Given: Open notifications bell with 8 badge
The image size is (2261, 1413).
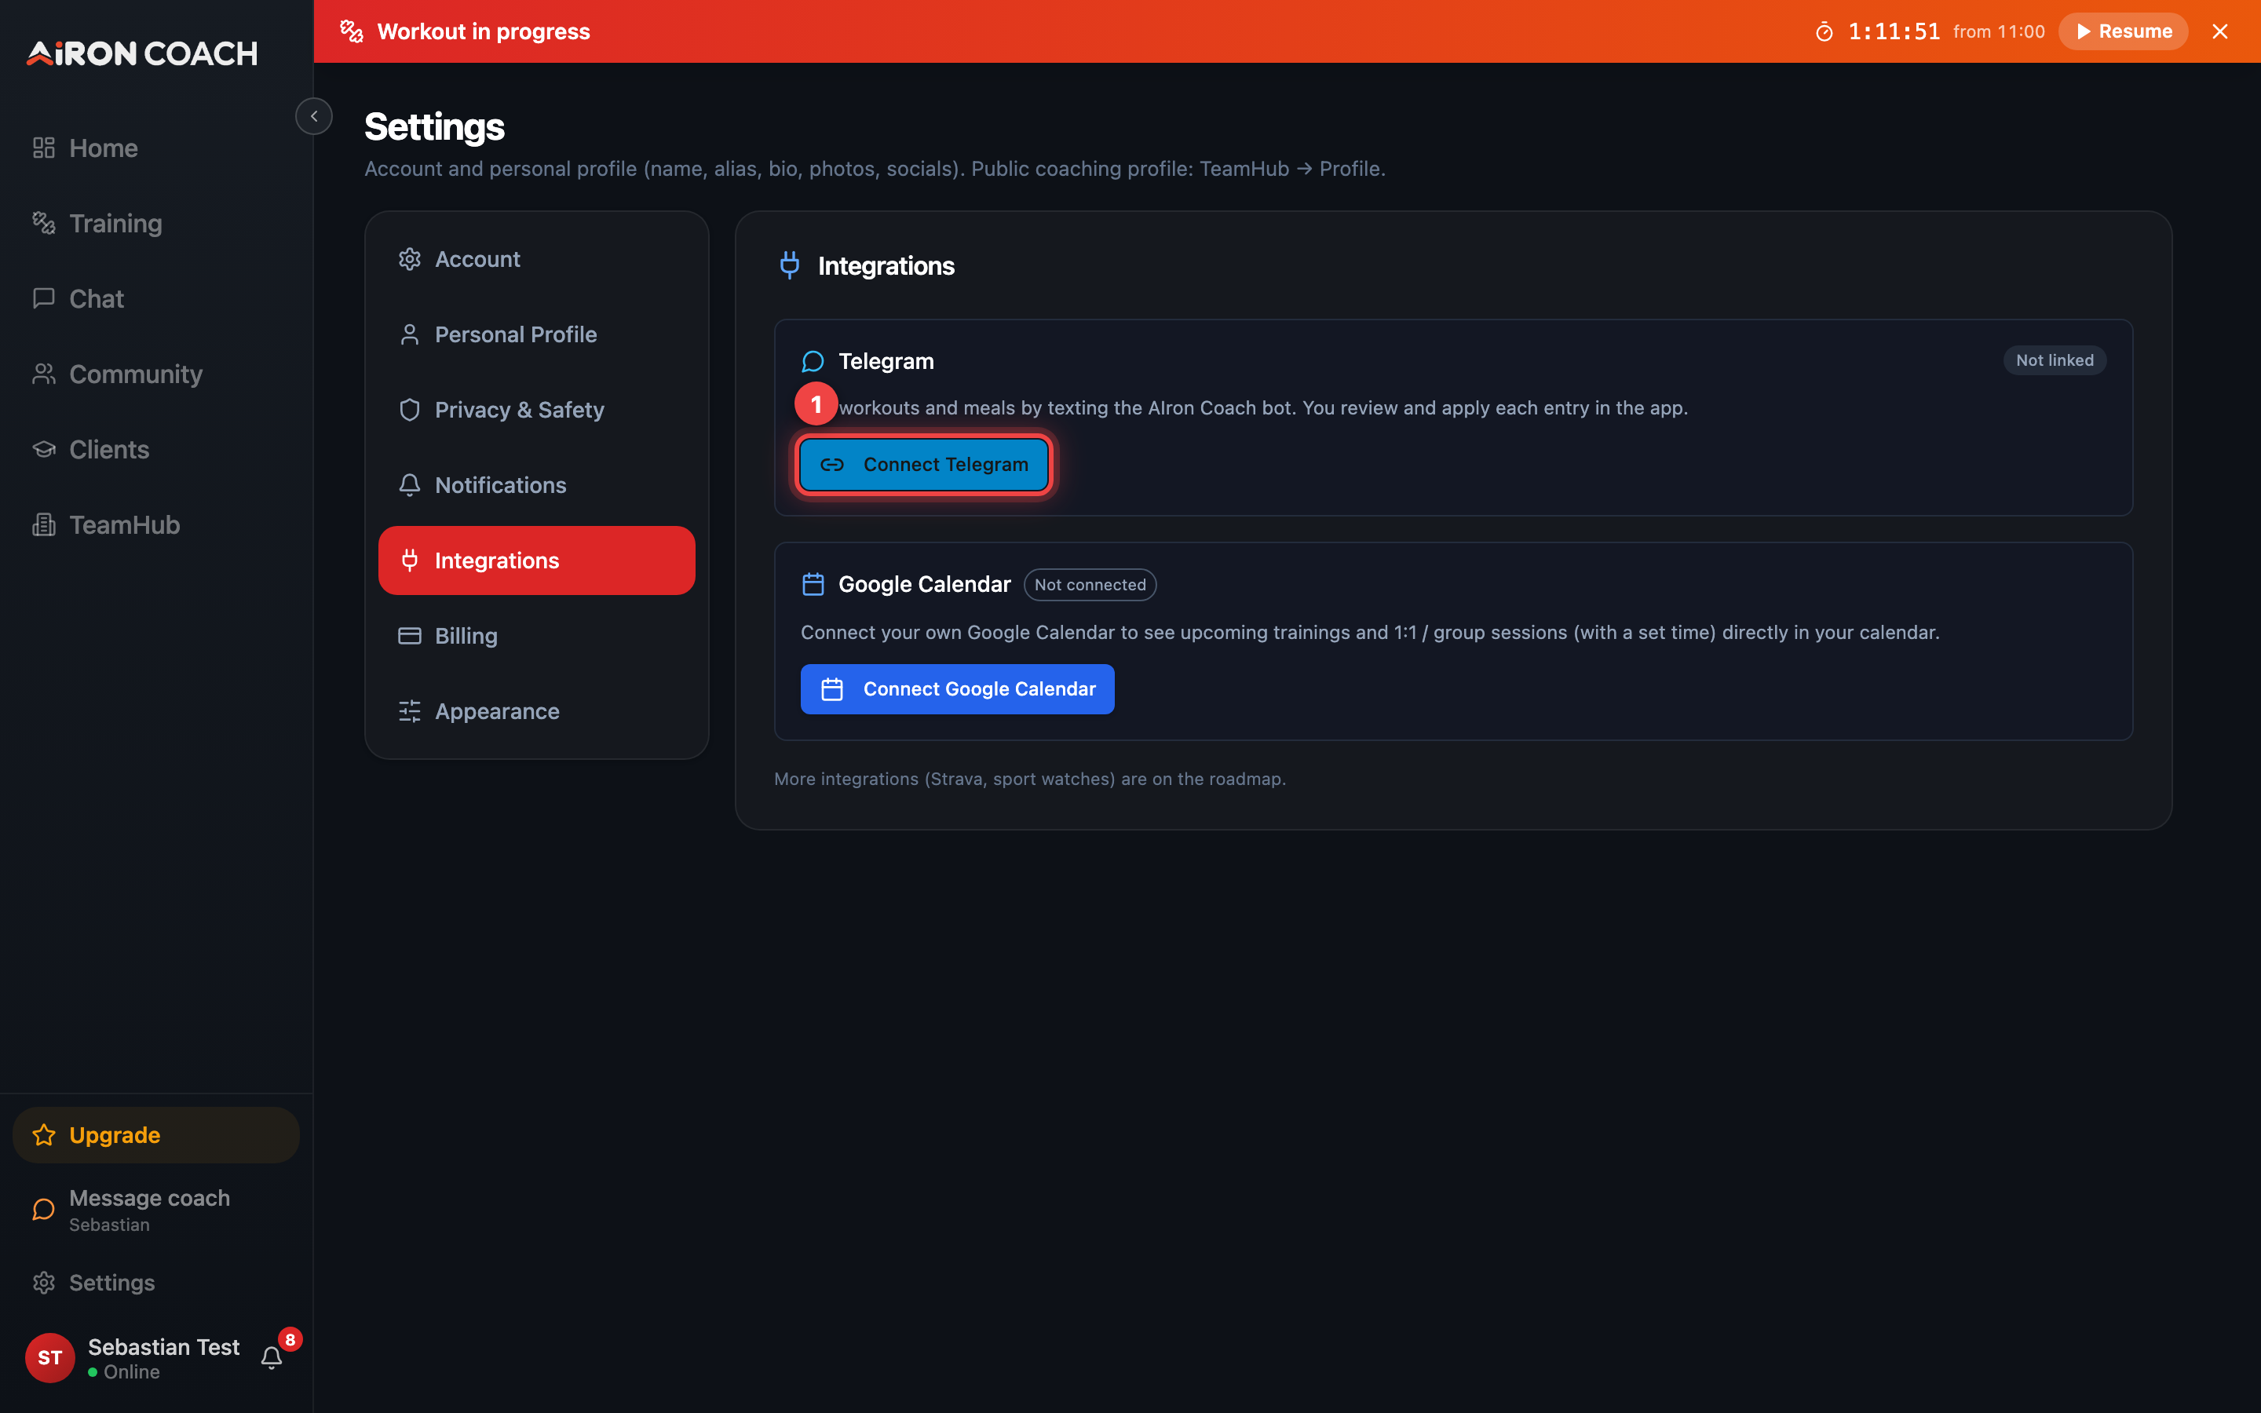Looking at the screenshot, I should point(272,1357).
